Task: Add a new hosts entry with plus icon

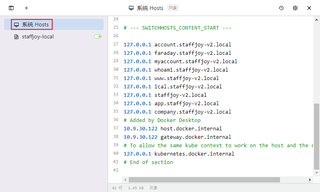Action: tap(26, 8)
